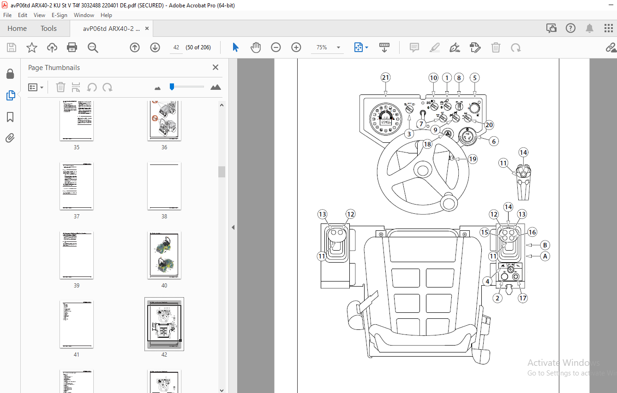Add a sticky note comment
Image resolution: width=617 pixels, height=393 pixels.
coord(414,47)
